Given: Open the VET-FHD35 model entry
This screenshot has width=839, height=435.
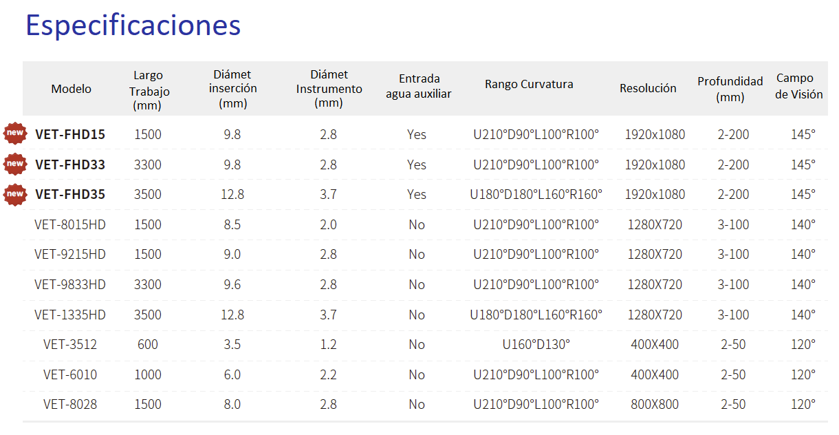Looking at the screenshot, I should click(70, 195).
